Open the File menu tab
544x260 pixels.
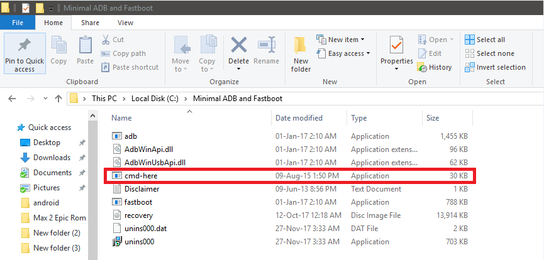(18, 23)
